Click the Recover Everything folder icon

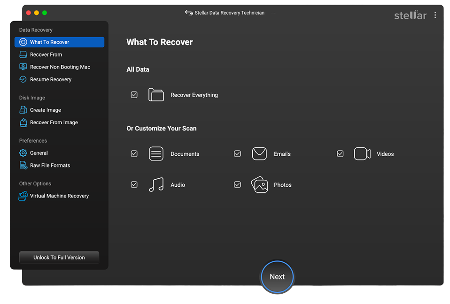tap(156, 95)
